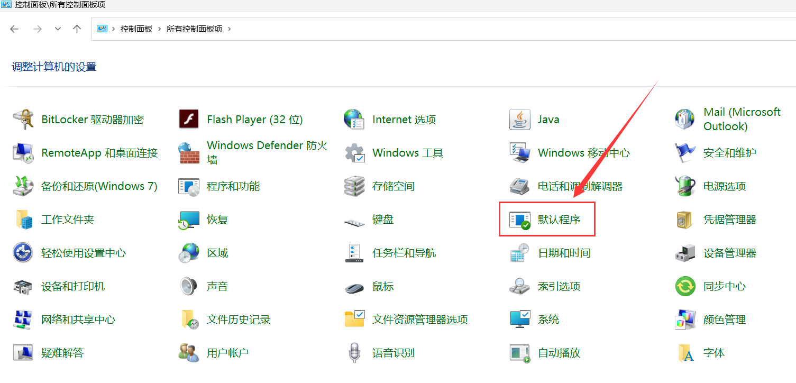
Task: Open the 安全和维护 flag icon
Action: click(x=685, y=153)
